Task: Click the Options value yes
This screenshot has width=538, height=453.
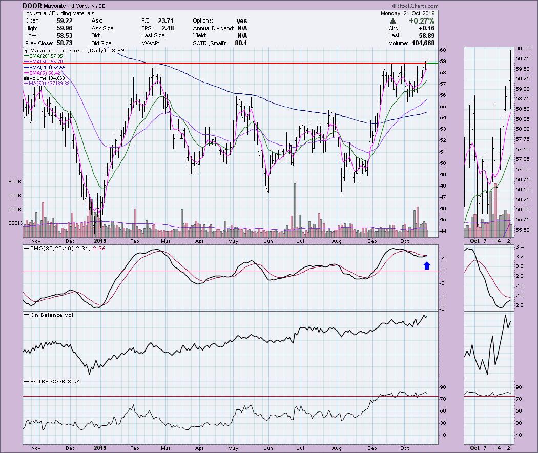Action: tap(241, 21)
